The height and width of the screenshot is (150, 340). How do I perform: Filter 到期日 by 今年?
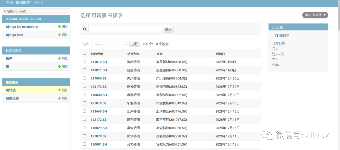tap(275, 65)
